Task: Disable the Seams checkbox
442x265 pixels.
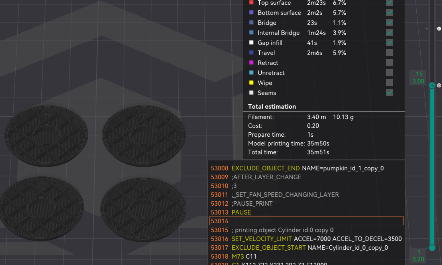Action: click(389, 93)
